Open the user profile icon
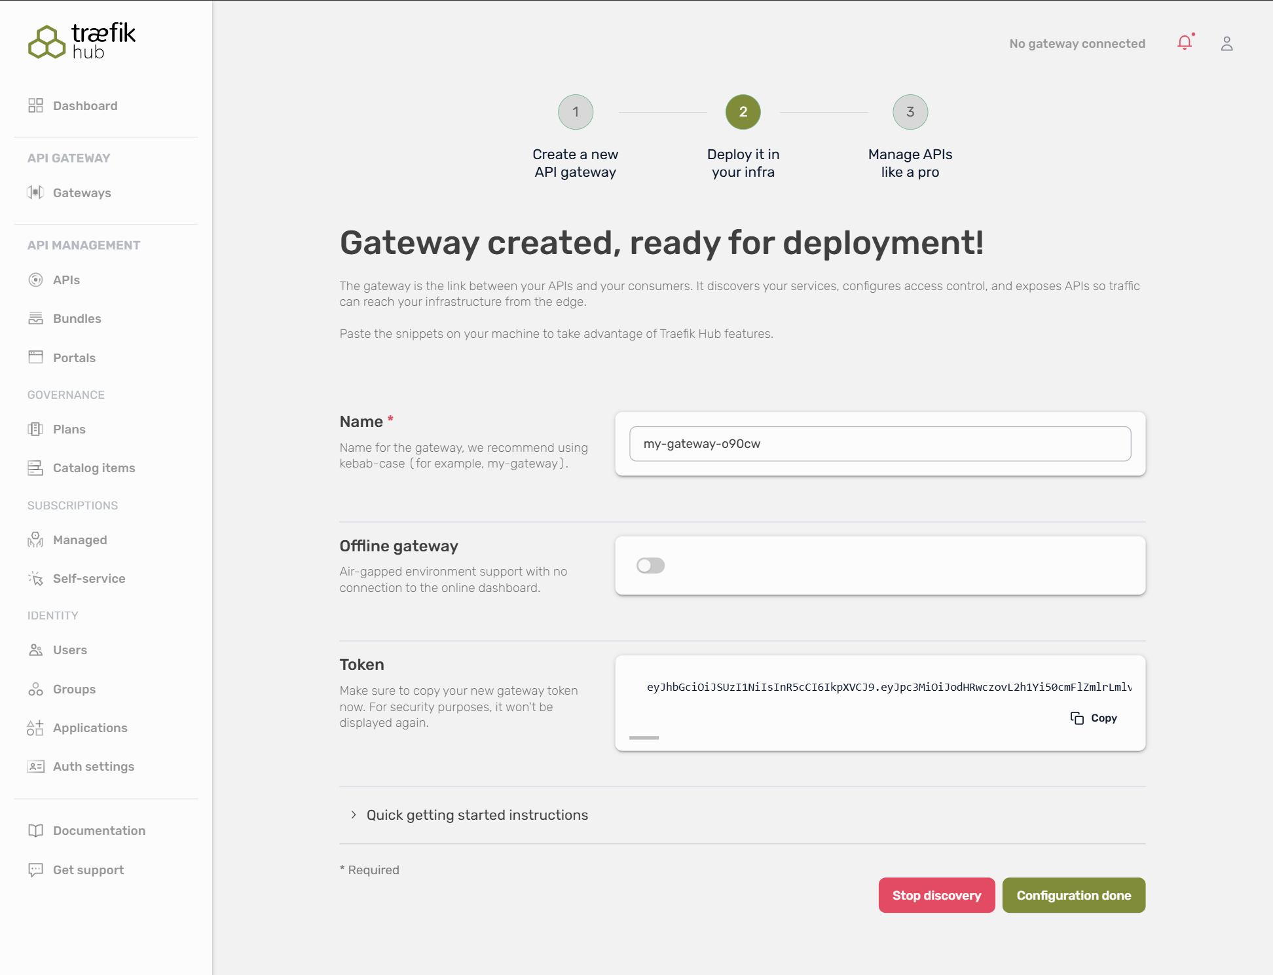Viewport: 1273px width, 975px height. tap(1227, 44)
